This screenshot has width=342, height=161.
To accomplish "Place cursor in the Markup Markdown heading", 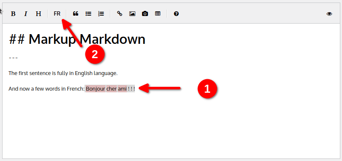I will point(77,39).
